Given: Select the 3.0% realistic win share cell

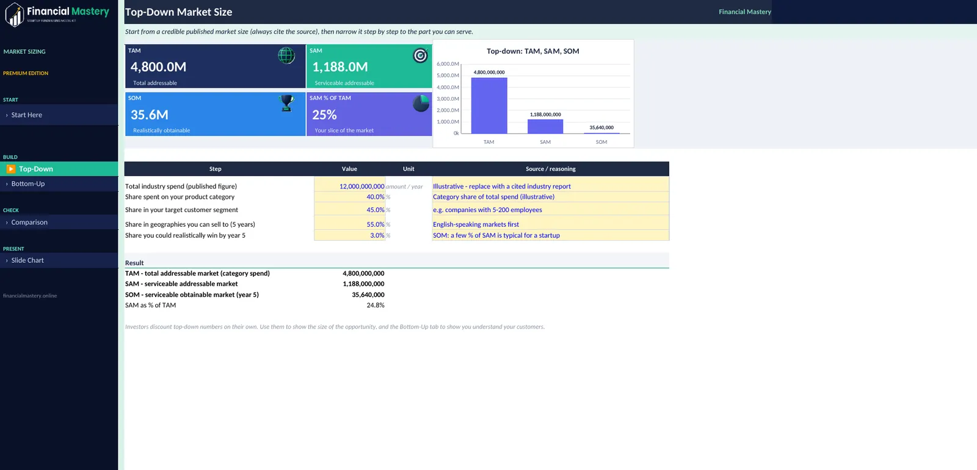Looking at the screenshot, I should pyautogui.click(x=350, y=235).
